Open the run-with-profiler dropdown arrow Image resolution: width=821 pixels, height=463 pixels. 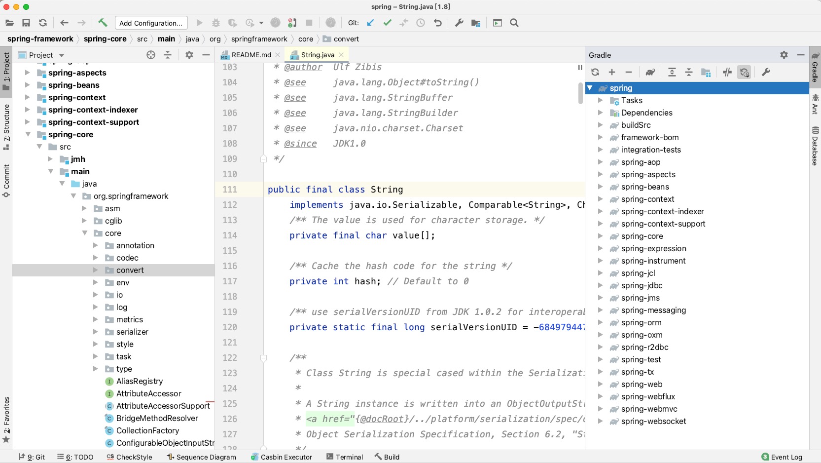pos(261,23)
